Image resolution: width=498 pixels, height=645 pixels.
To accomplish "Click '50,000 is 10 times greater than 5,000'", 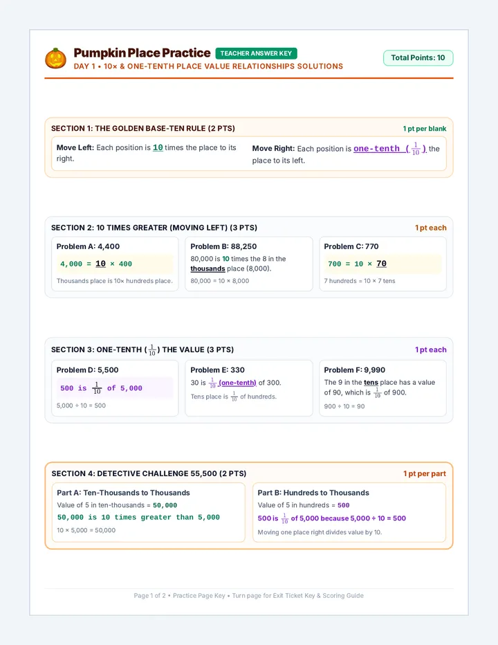I will [138, 517].
